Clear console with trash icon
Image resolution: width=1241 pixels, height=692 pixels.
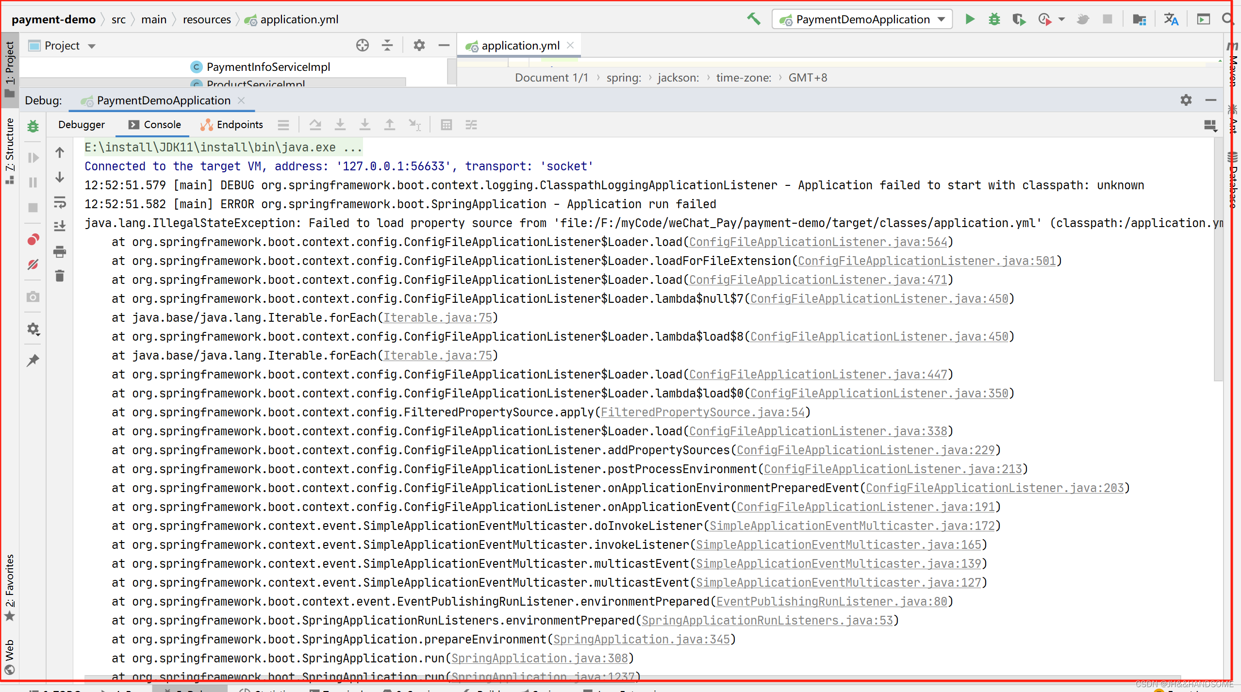click(x=60, y=276)
